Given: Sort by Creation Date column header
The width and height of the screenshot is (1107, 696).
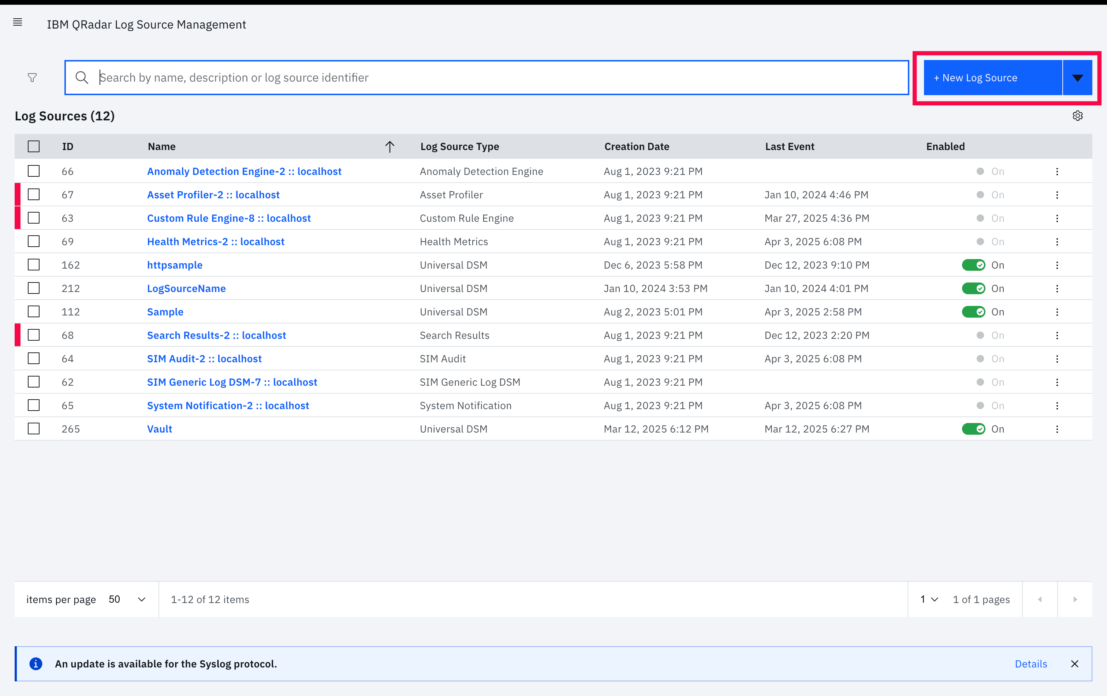Looking at the screenshot, I should pyautogui.click(x=636, y=146).
